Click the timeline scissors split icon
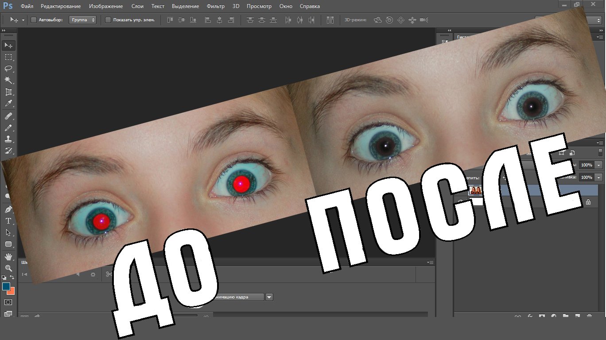 [109, 274]
